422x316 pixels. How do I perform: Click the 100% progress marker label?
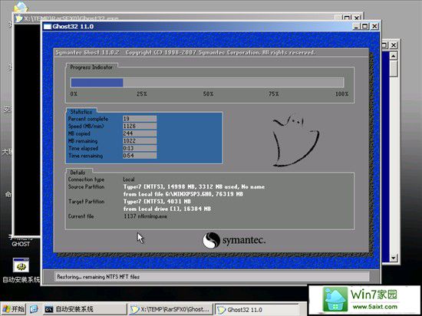(341, 94)
